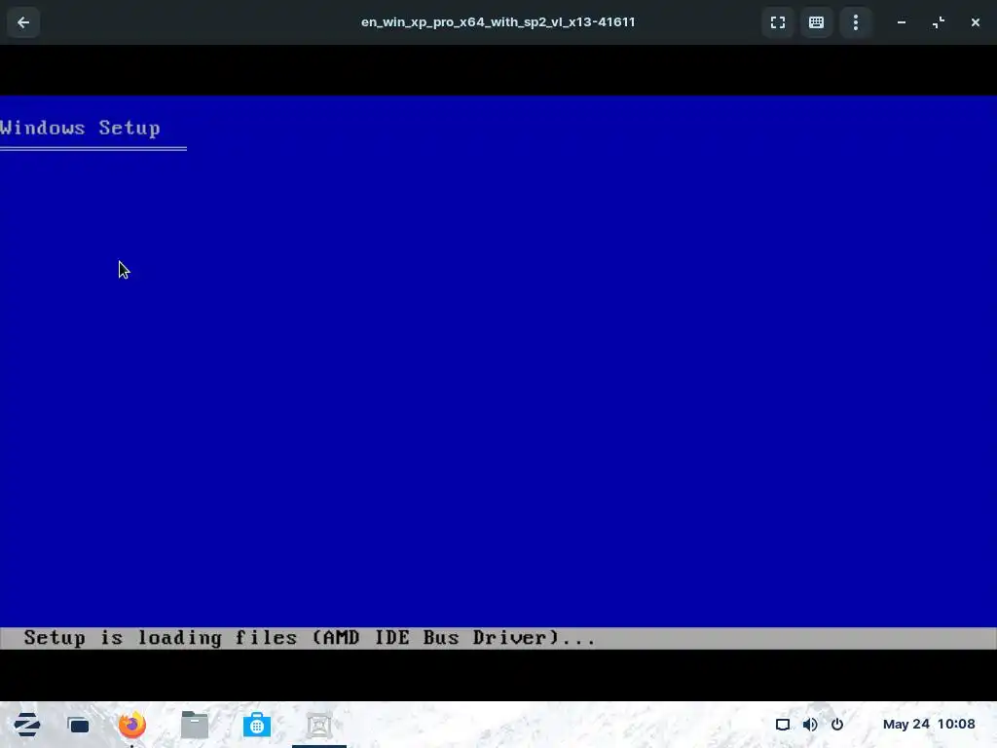Enter fullscreen mode for the virtual machine
This screenshot has height=748, width=997.
point(778,22)
